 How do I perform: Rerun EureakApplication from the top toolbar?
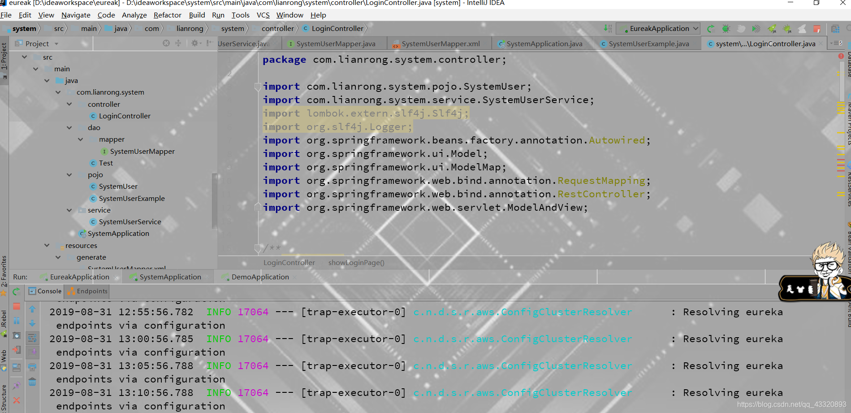click(x=711, y=29)
